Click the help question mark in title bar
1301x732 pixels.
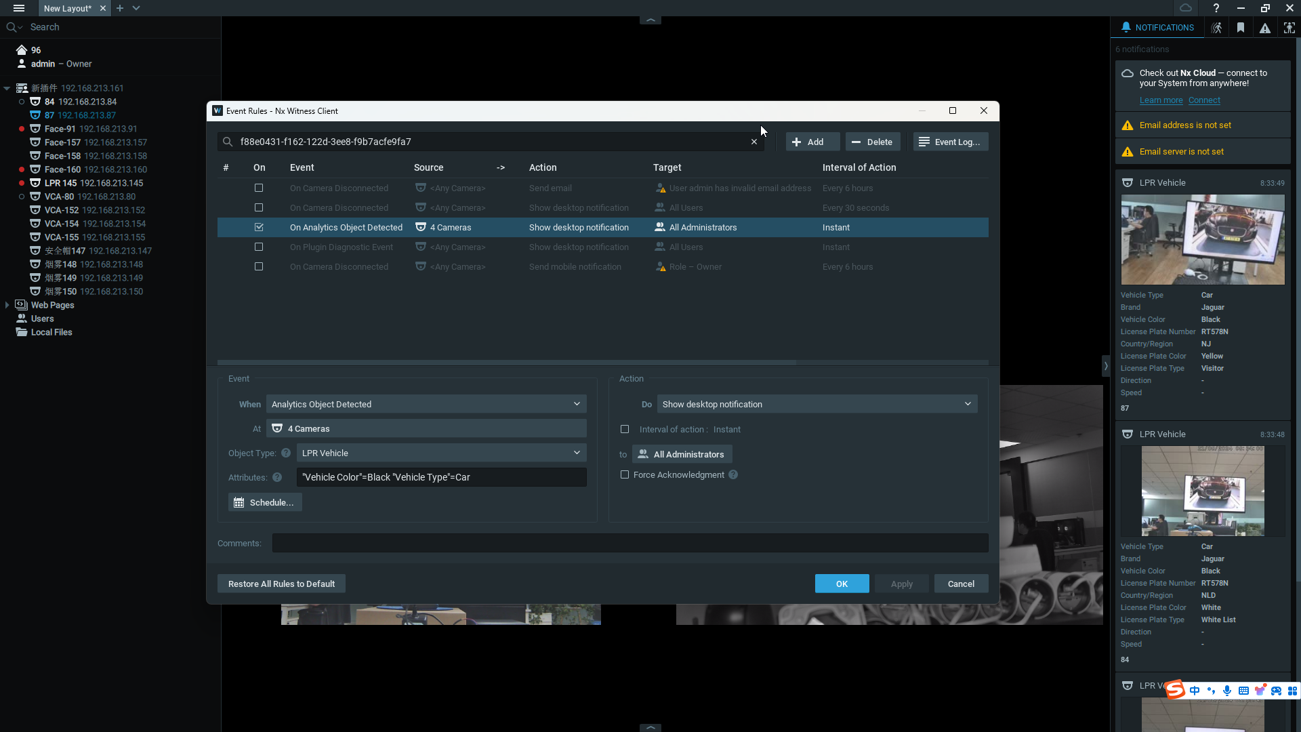pyautogui.click(x=1216, y=8)
